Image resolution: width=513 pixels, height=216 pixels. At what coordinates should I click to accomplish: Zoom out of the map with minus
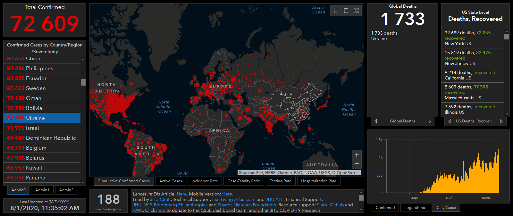[x=357, y=164]
